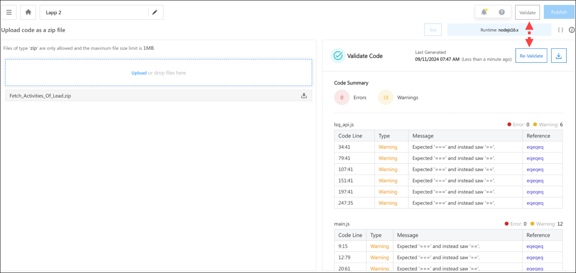Click code line 151:41 cell
576x273 pixels.
354,181
